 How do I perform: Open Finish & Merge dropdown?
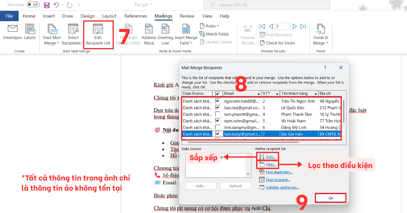(321, 34)
